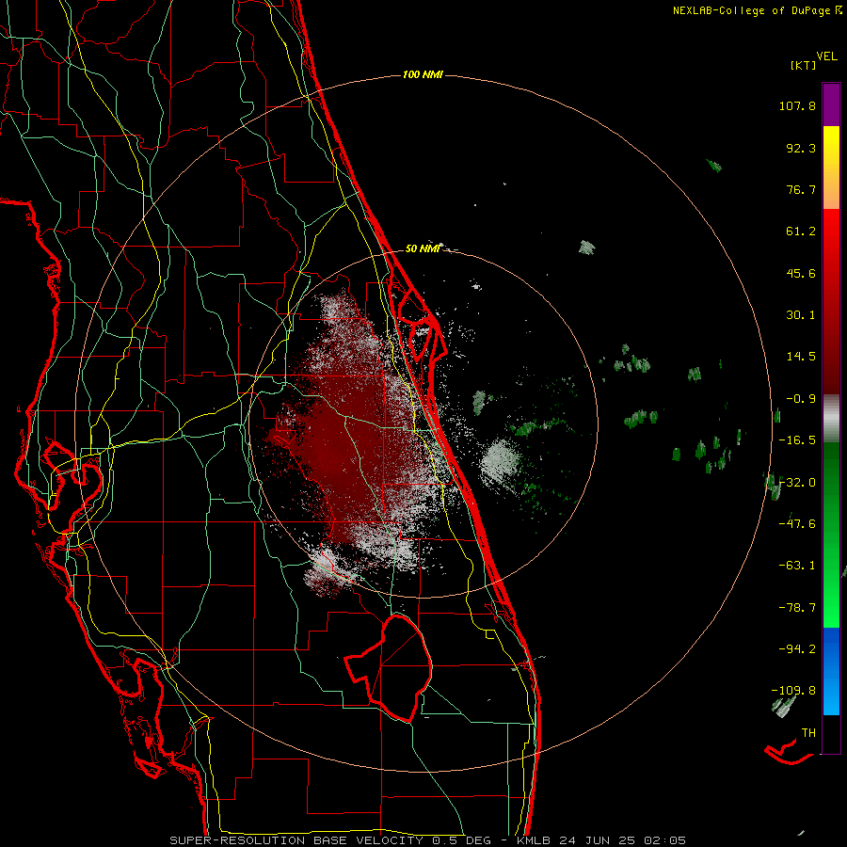The height and width of the screenshot is (847, 847).
Task: Select the -32.0 scale value
Action: coord(797,483)
